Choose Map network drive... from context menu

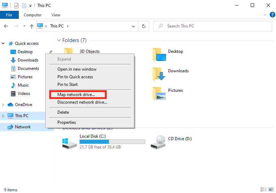click(x=76, y=95)
